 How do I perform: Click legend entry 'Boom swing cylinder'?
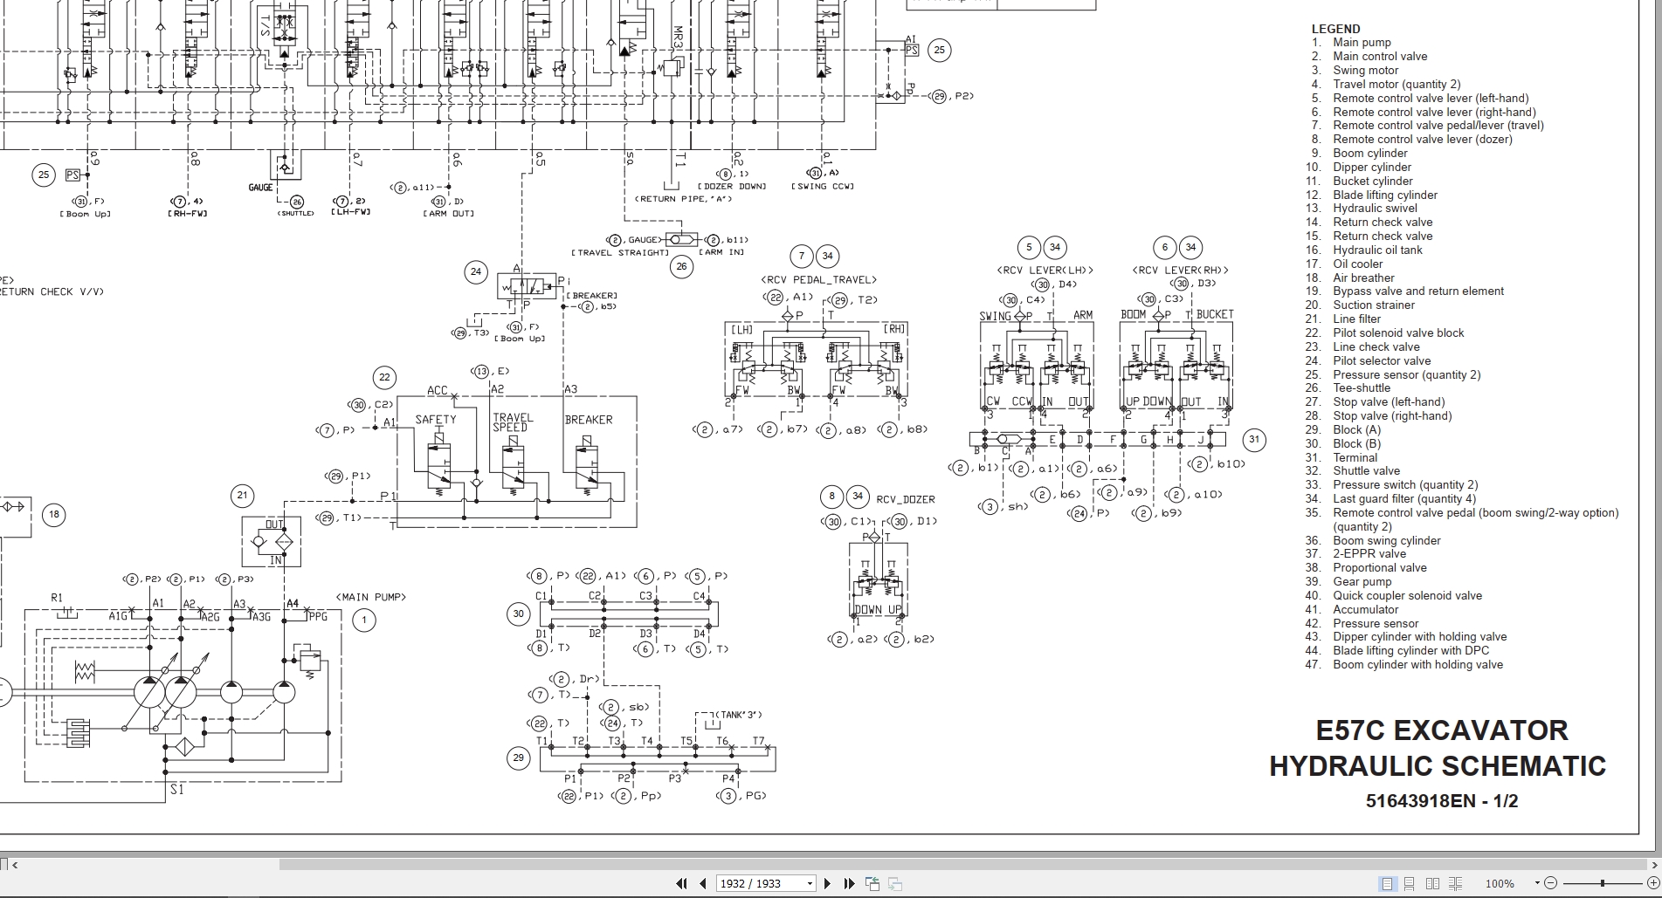point(1387,541)
